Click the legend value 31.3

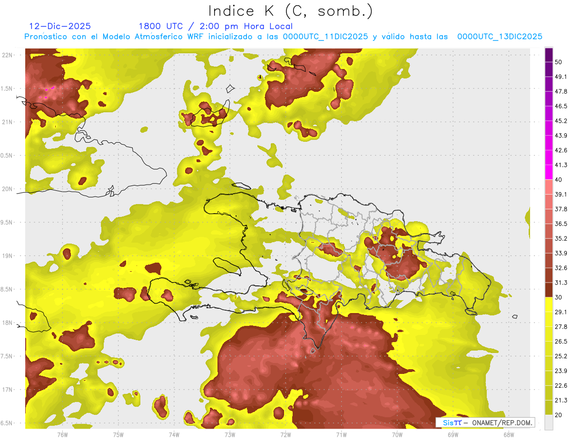click(561, 283)
